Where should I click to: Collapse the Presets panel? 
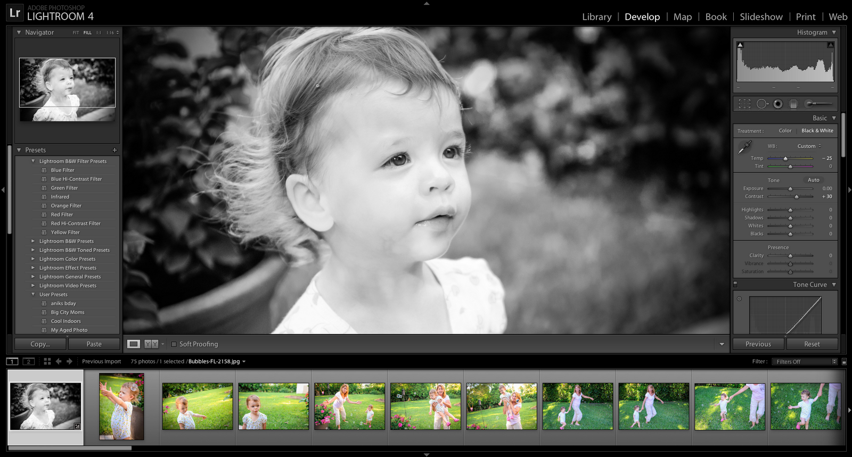[x=19, y=150]
